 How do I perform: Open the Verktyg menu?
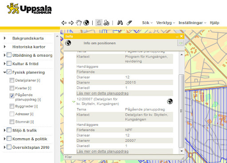[x=165, y=23]
